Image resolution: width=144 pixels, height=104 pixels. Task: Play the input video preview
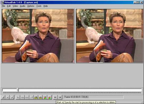[7, 97]
